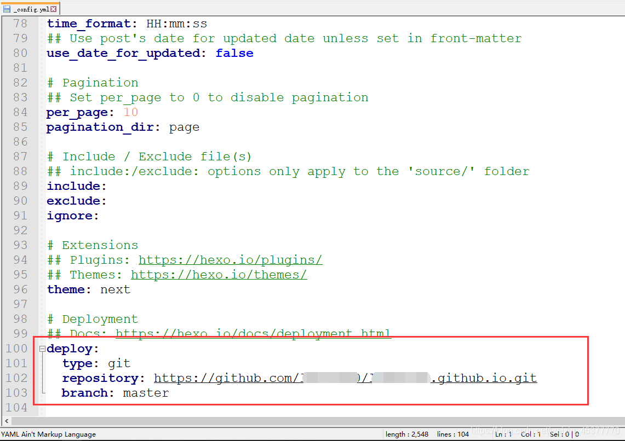Click the 'deploy:' key
The width and height of the screenshot is (625, 441).
(72, 349)
